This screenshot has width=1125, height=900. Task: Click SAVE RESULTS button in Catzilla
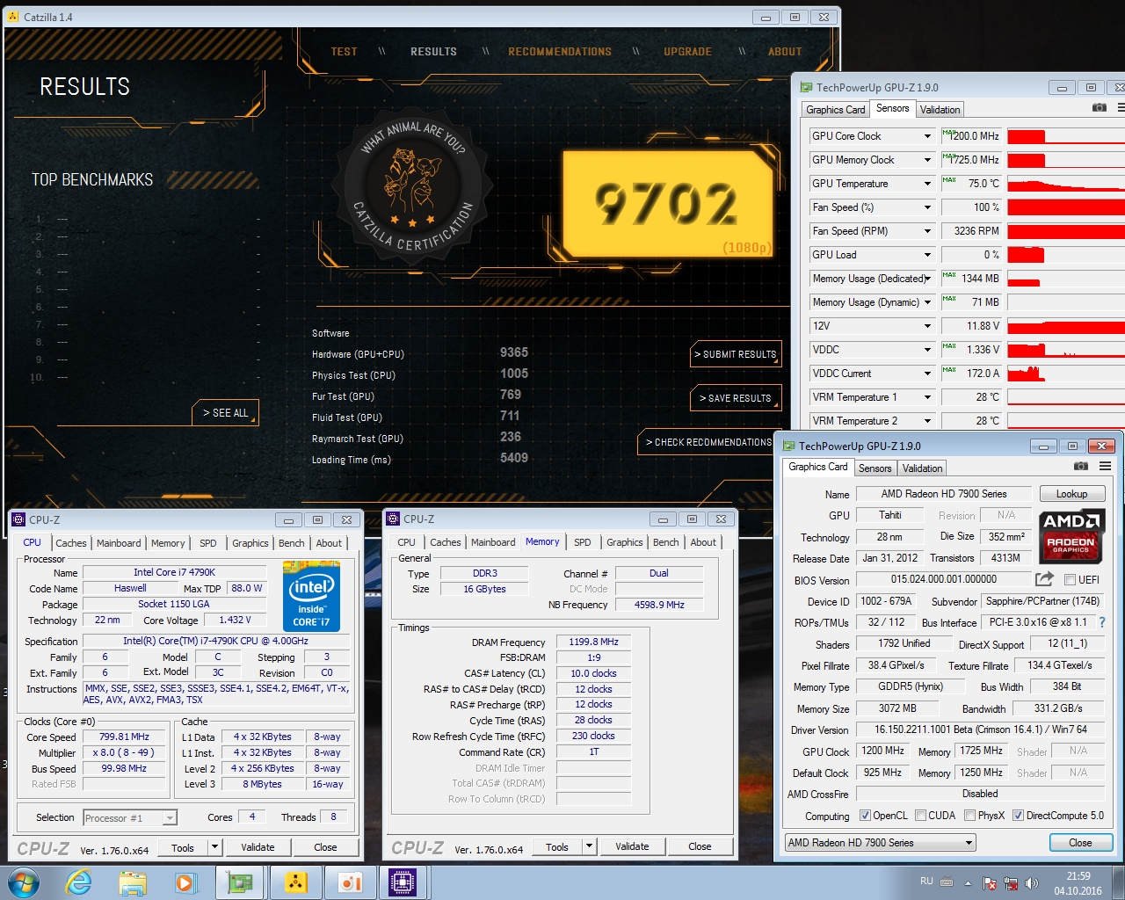click(736, 398)
